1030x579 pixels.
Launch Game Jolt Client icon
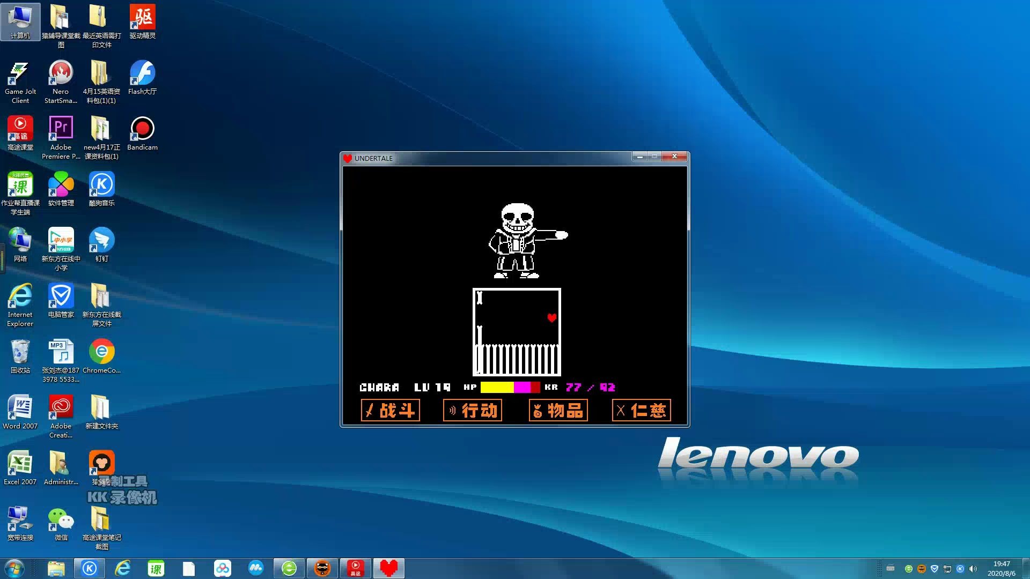click(x=20, y=73)
